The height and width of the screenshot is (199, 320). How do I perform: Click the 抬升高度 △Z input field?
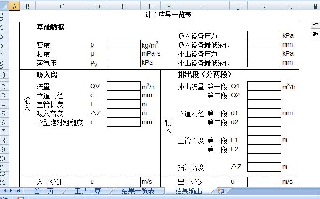click(x=264, y=167)
